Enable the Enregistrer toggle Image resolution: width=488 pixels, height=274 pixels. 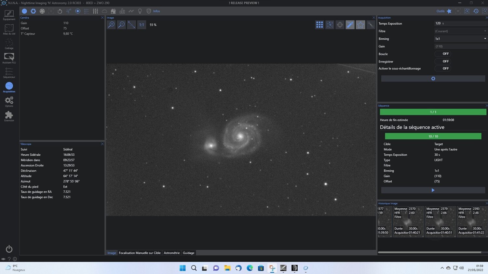click(x=443, y=61)
